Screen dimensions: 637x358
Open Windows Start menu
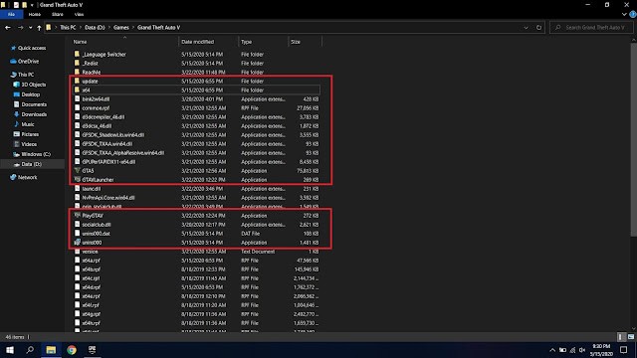(10, 350)
